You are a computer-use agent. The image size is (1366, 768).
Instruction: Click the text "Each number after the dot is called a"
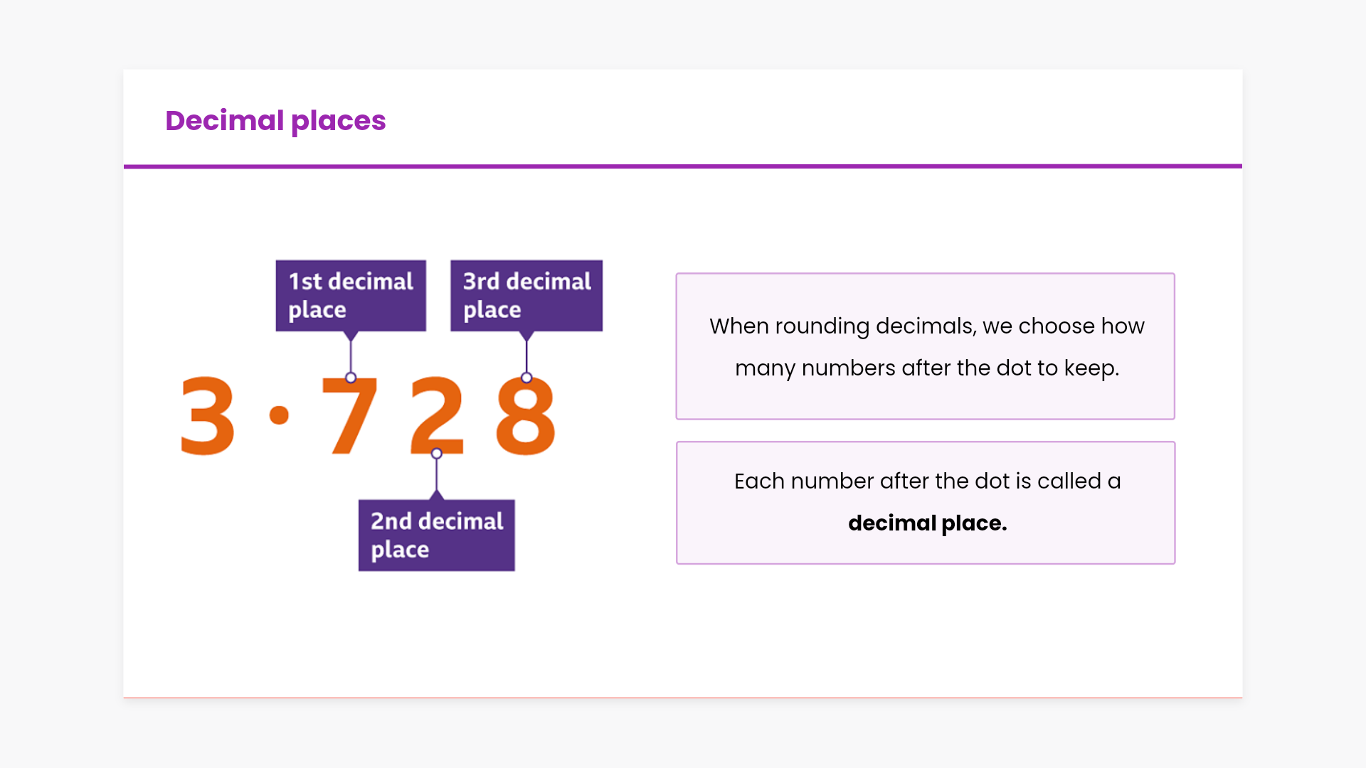[926, 481]
